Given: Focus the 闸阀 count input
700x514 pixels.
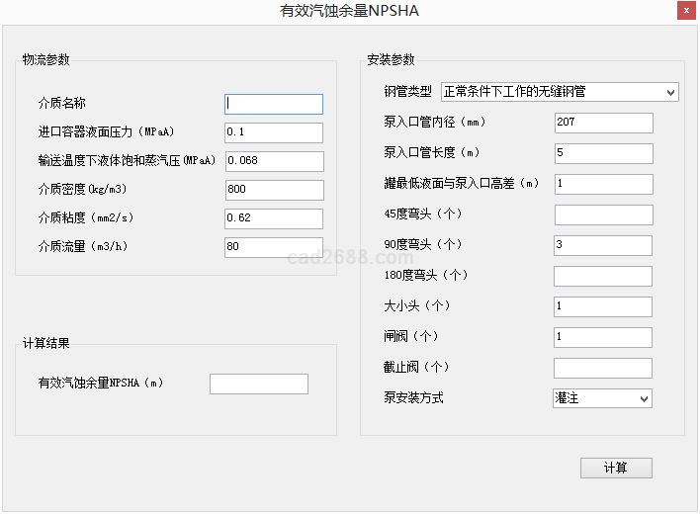Looking at the screenshot, I should click(x=603, y=337).
